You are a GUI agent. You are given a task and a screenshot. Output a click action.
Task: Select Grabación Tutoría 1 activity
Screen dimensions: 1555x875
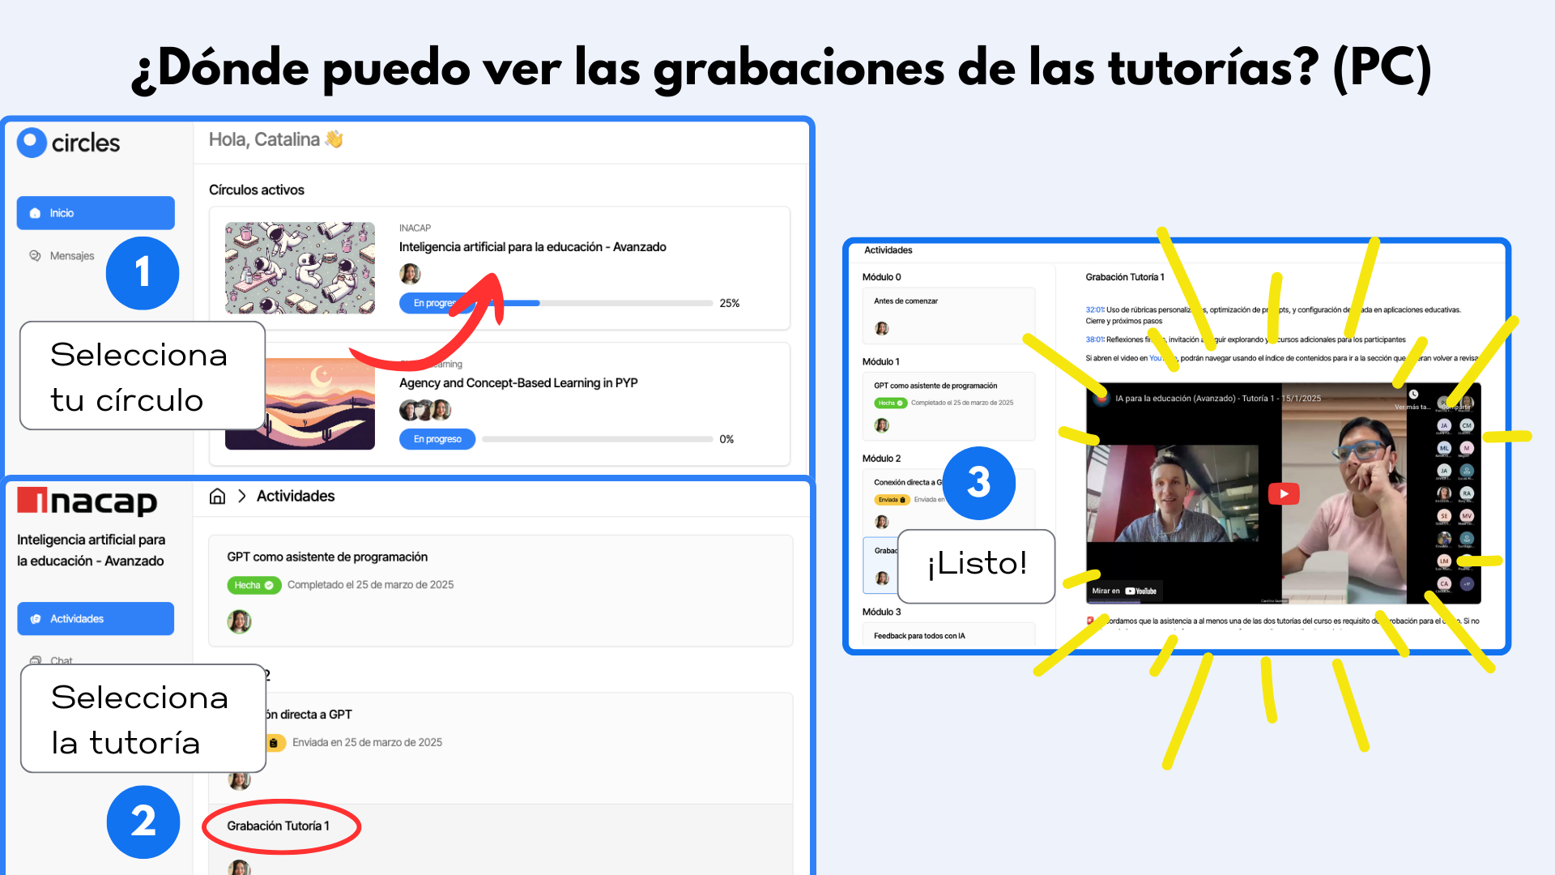click(x=278, y=826)
